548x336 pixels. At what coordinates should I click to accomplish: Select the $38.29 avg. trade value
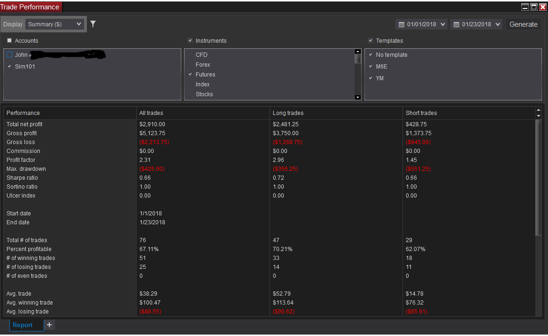pyautogui.click(x=148, y=294)
